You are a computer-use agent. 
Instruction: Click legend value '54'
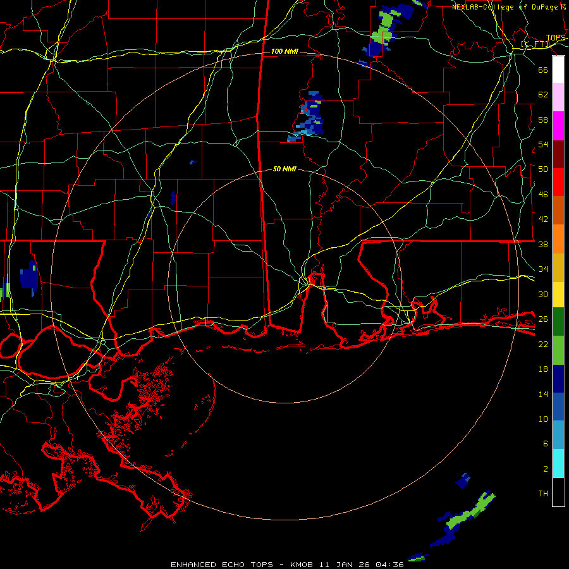click(x=543, y=144)
